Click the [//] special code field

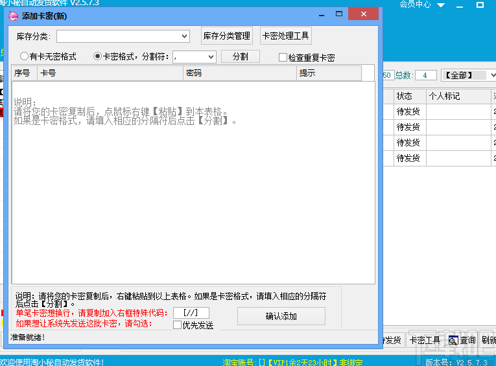click(x=191, y=313)
